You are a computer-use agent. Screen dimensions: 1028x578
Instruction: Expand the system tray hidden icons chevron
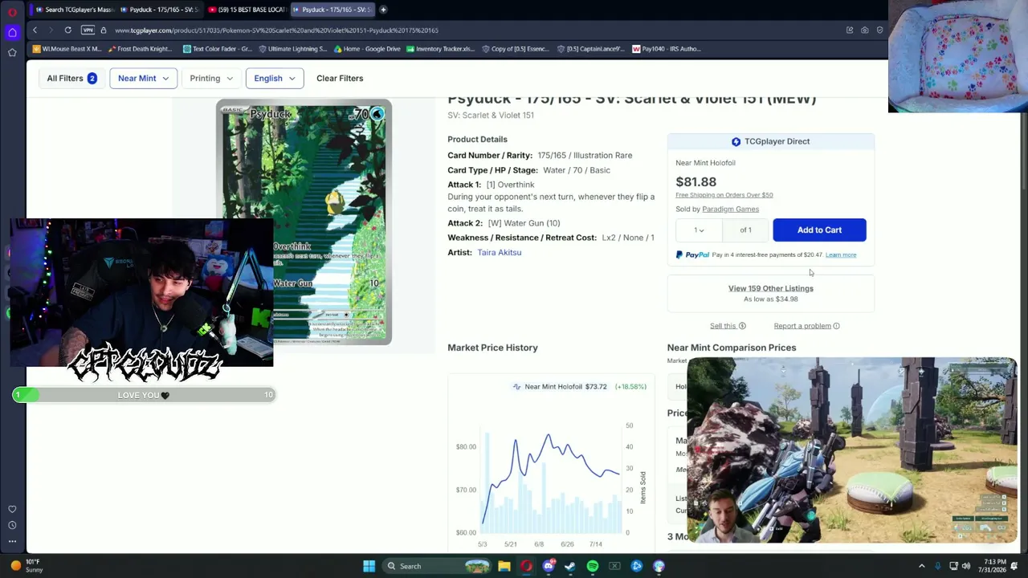[922, 567]
